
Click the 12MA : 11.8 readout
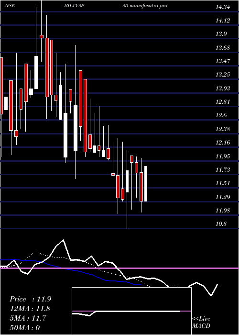[30, 309]
